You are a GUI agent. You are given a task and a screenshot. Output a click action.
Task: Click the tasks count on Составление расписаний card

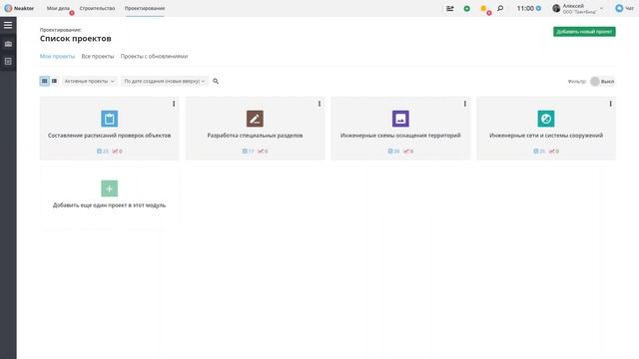point(103,151)
